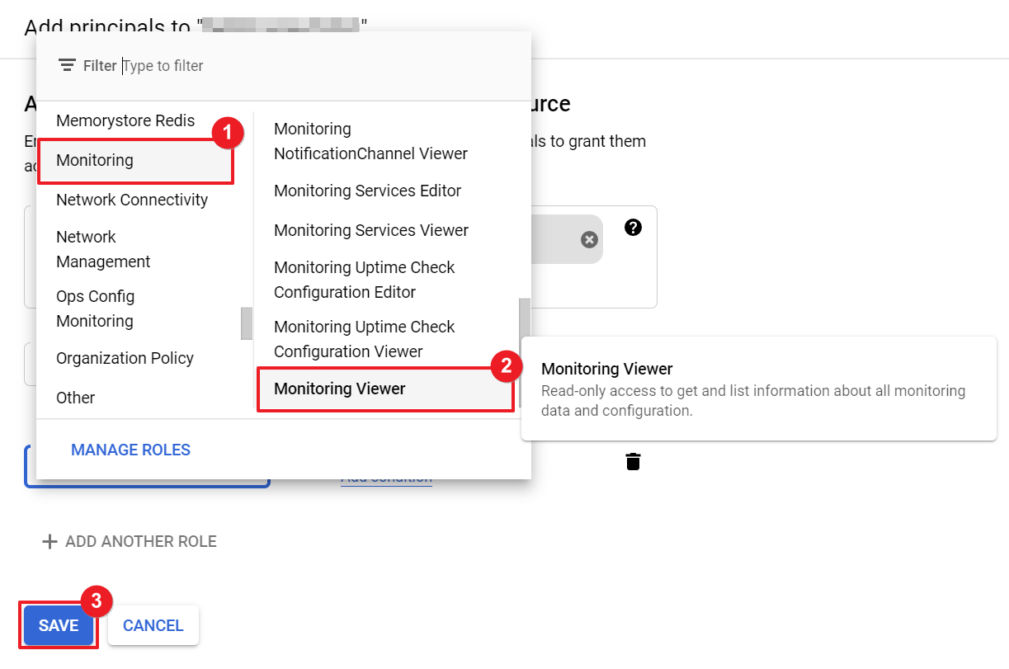Pick Monitoring Uptime Check Configuration Viewer
This screenshot has width=1009, height=669.
point(364,339)
